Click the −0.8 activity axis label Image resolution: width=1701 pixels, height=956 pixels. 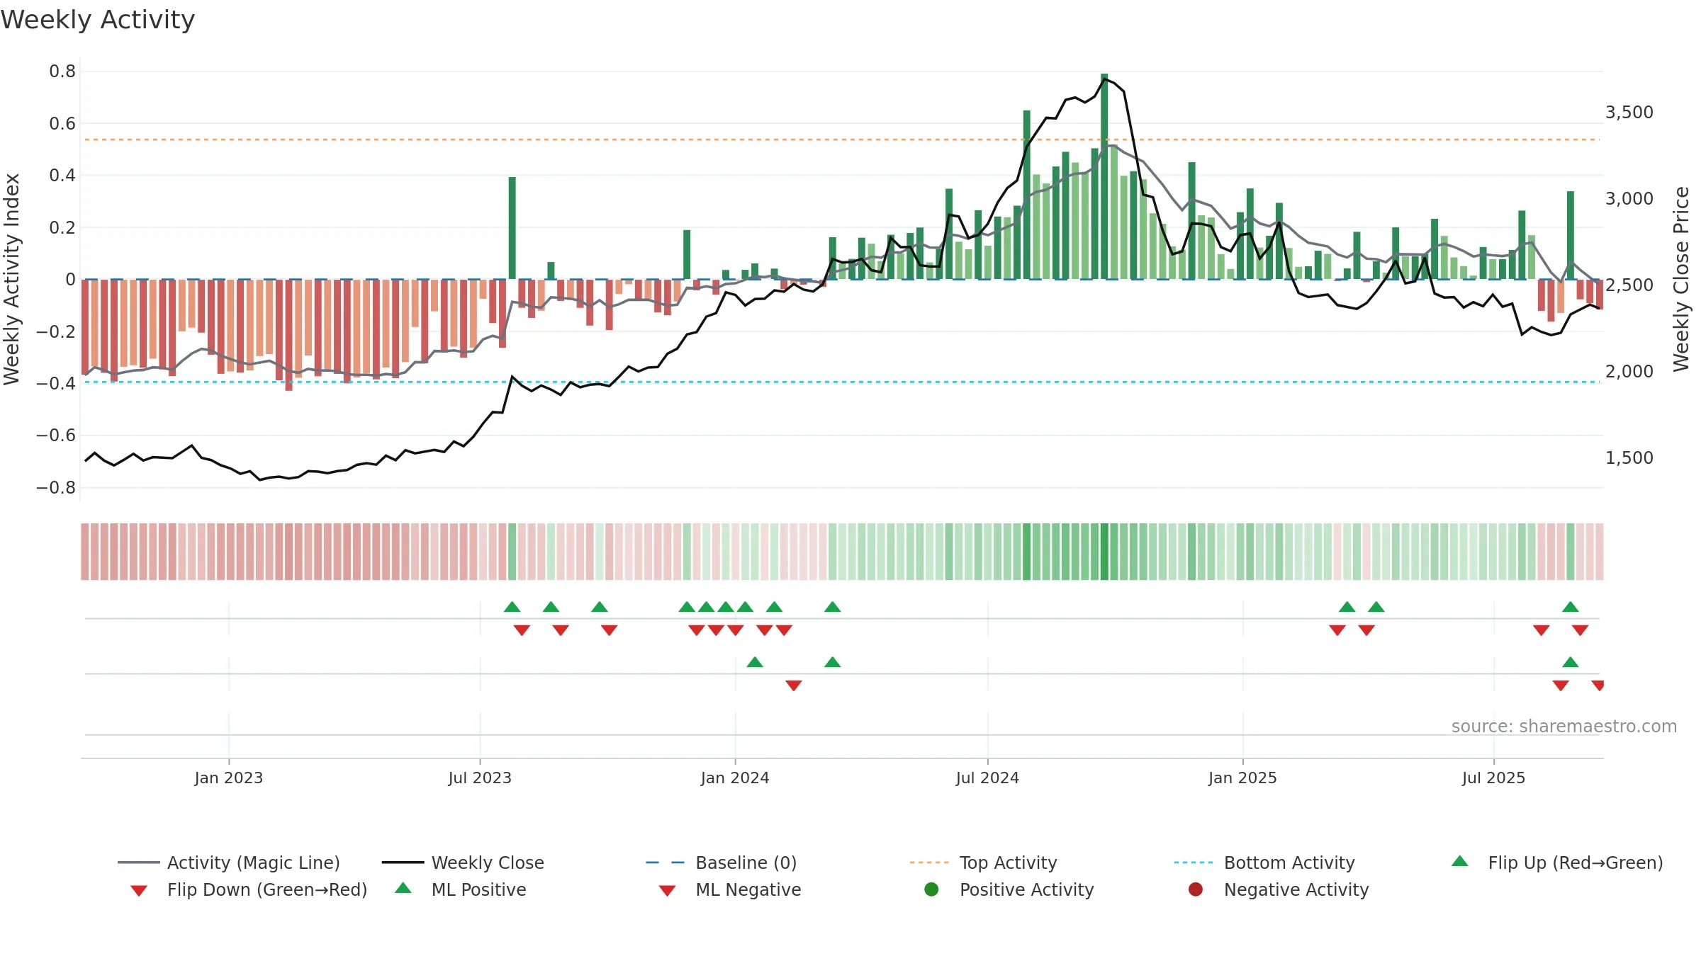pos(56,487)
